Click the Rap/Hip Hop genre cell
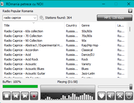Viewport: 134px width, 103px height. tap(90, 45)
